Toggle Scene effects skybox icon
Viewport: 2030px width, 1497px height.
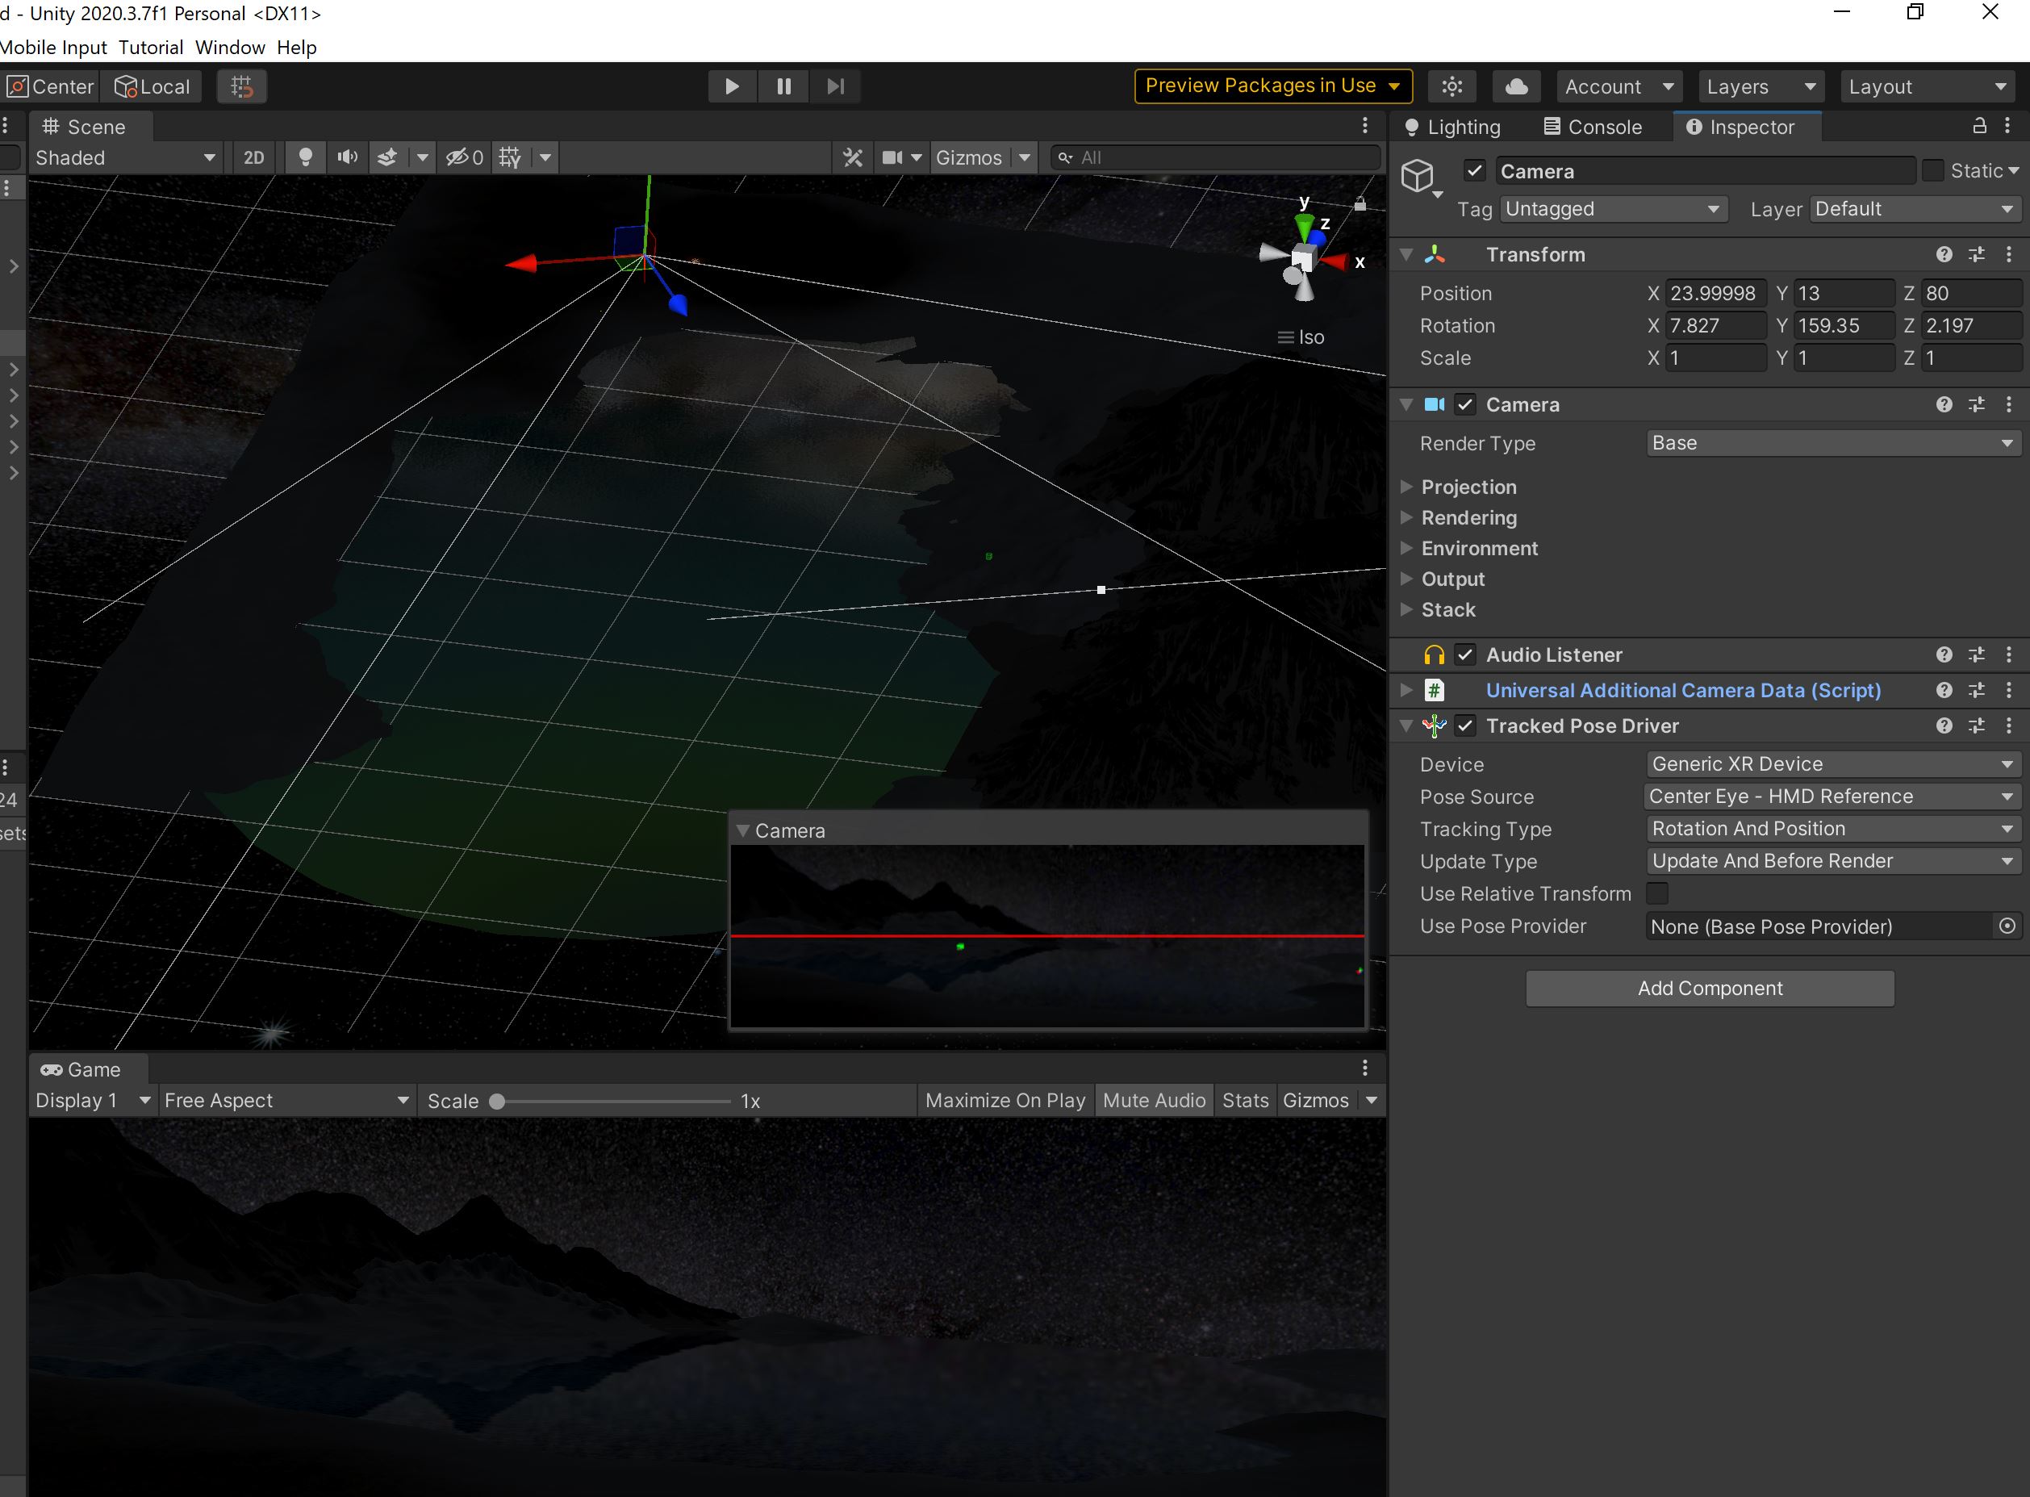[x=386, y=157]
